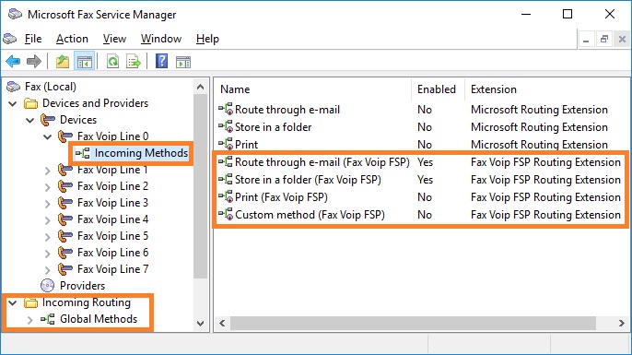
Task: Click the tree pane scroll up arrow
Action: pyautogui.click(x=200, y=87)
